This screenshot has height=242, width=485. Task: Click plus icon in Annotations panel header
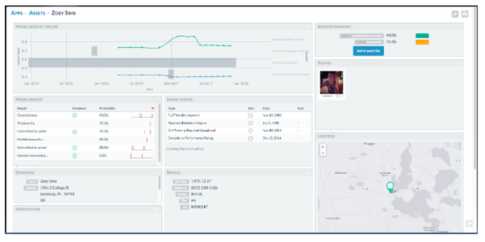tap(157, 209)
